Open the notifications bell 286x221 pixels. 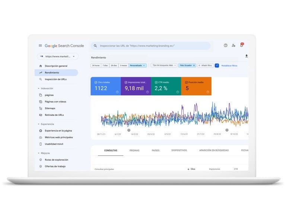tap(242, 45)
